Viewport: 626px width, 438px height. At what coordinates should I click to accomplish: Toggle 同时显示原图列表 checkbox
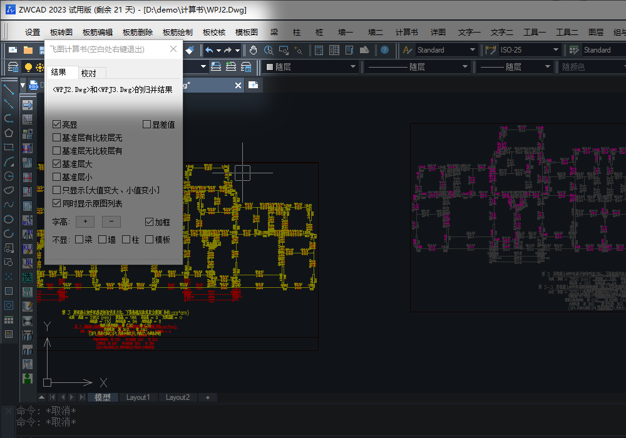[x=57, y=203]
